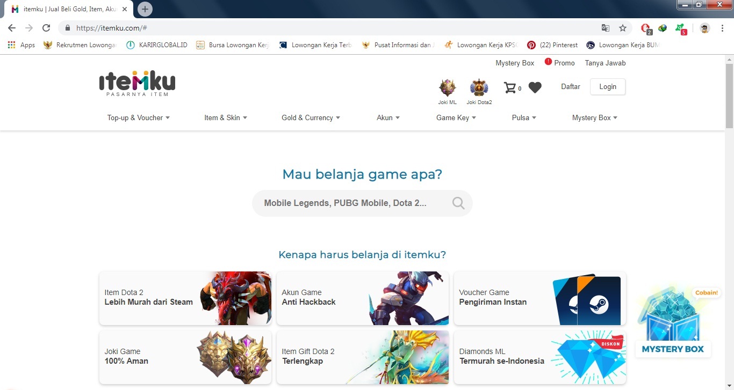The width and height of the screenshot is (734, 390).
Task: Bookmark this page with star icon
Action: 623,28
